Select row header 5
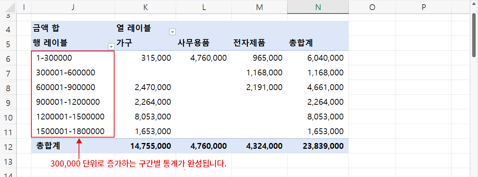Image resolution: width=478 pixels, height=177 pixels. 9,43
